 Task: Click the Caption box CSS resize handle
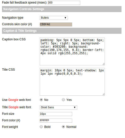click(104, 64)
